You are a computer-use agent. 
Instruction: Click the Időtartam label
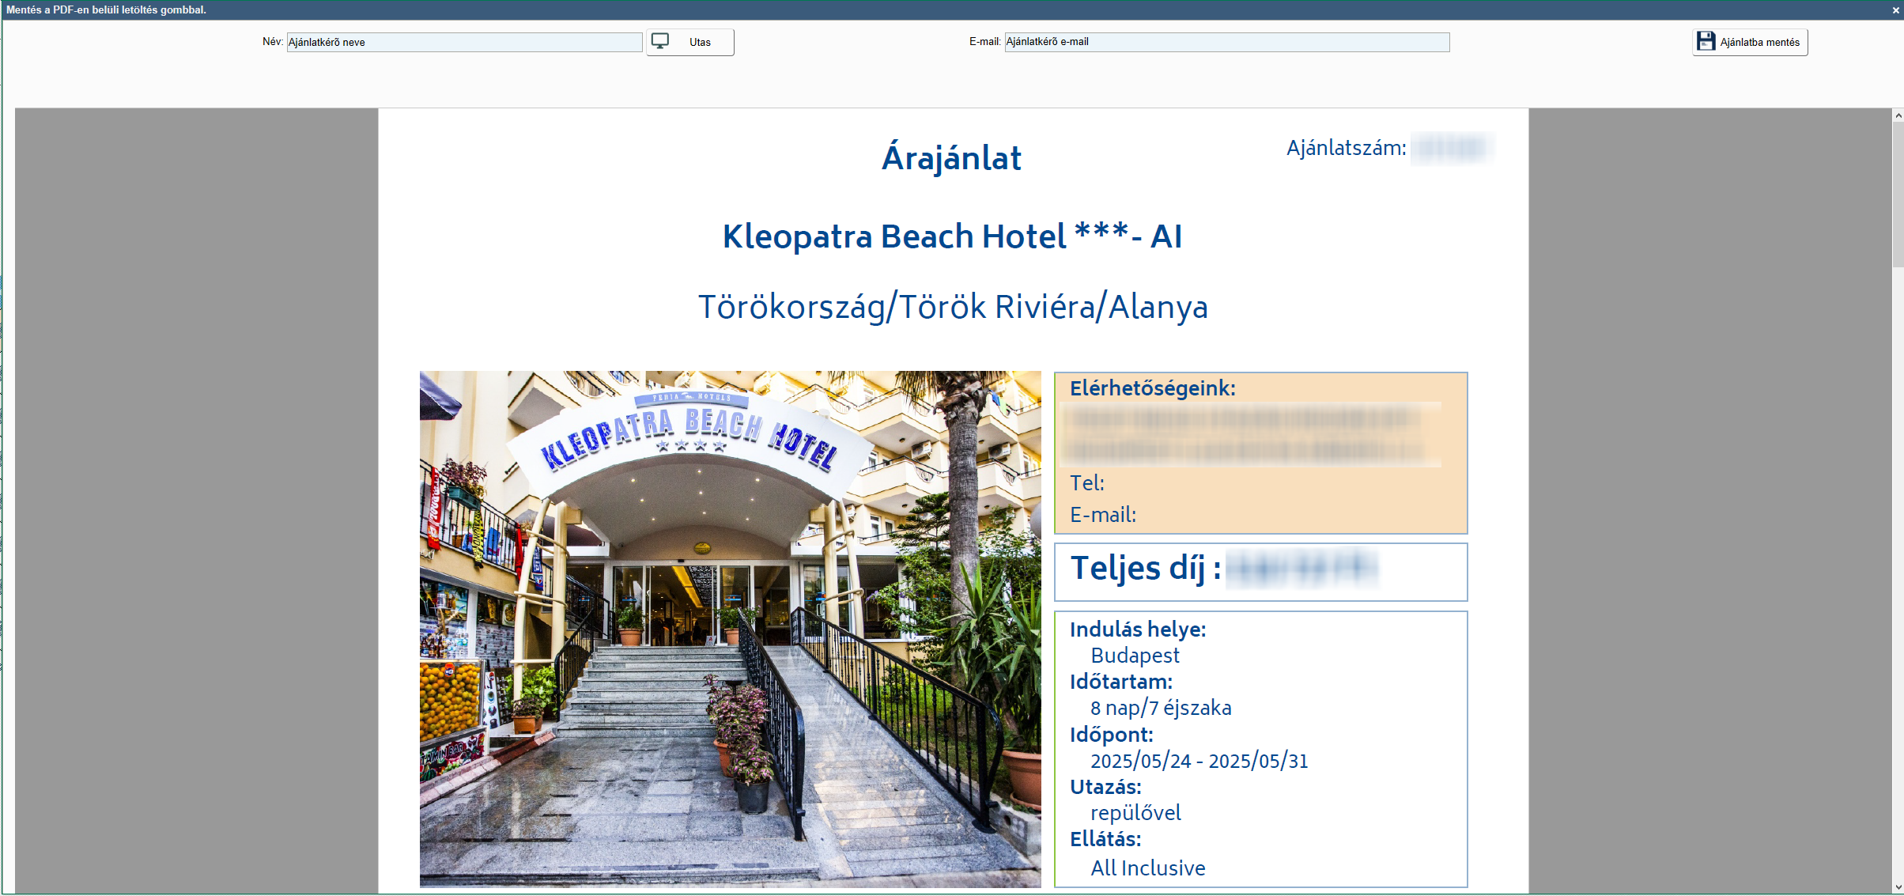[1121, 682]
